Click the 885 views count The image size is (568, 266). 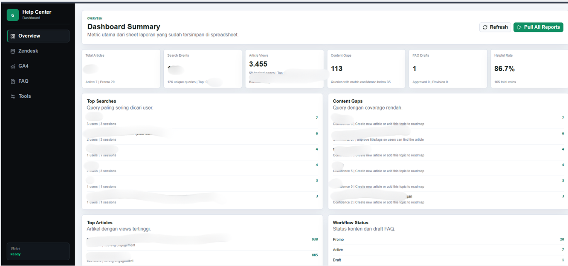pyautogui.click(x=315, y=255)
